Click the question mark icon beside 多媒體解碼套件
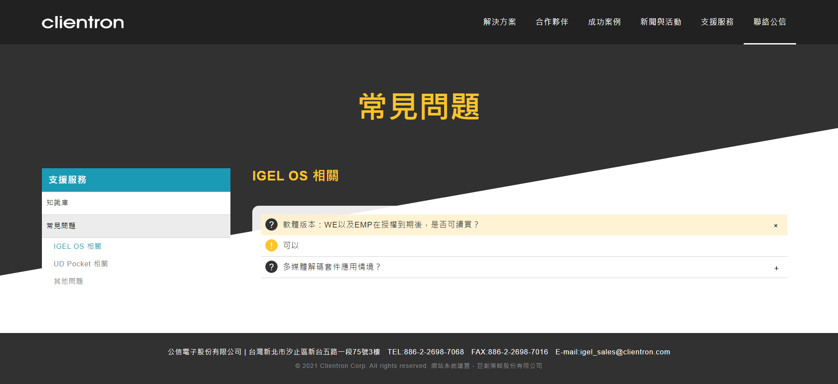Viewport: 838px width, 384px height. click(x=271, y=267)
